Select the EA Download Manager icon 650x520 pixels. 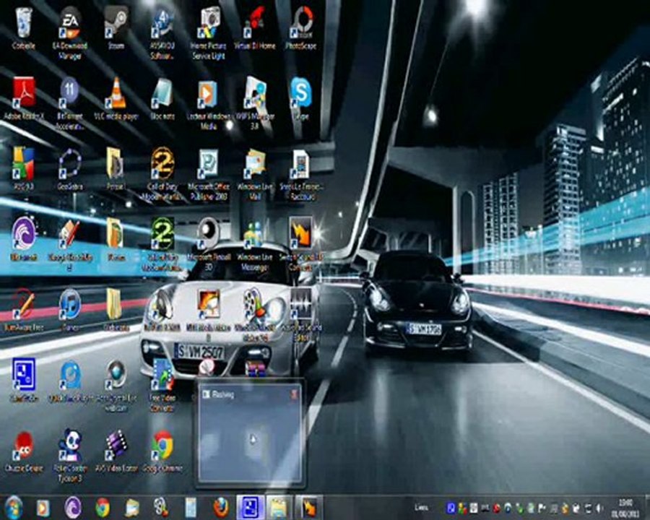pos(70,23)
